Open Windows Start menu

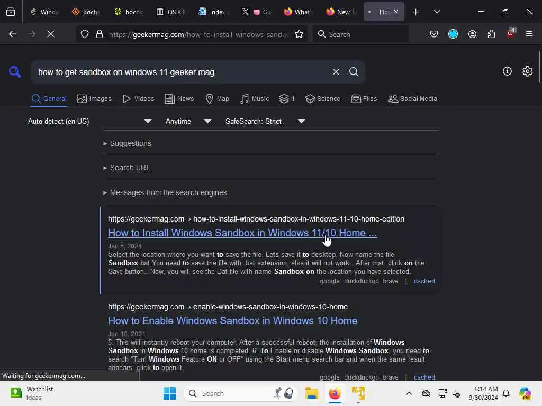click(x=169, y=393)
